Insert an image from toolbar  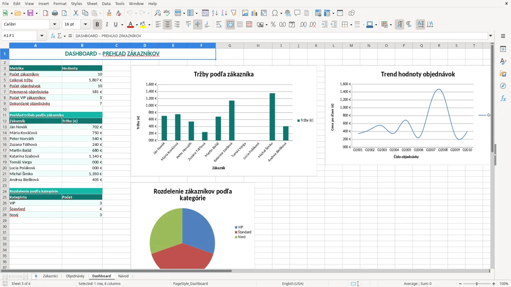pos(245,13)
